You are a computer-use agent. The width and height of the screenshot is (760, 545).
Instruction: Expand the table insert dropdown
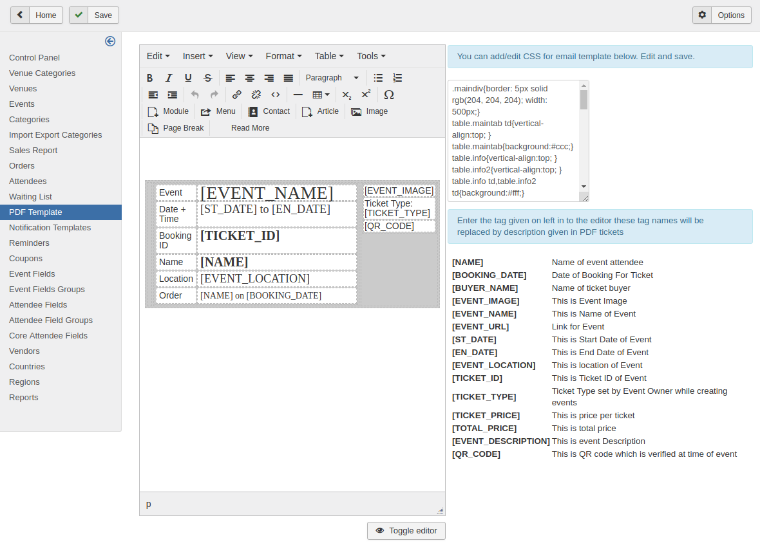(321, 95)
